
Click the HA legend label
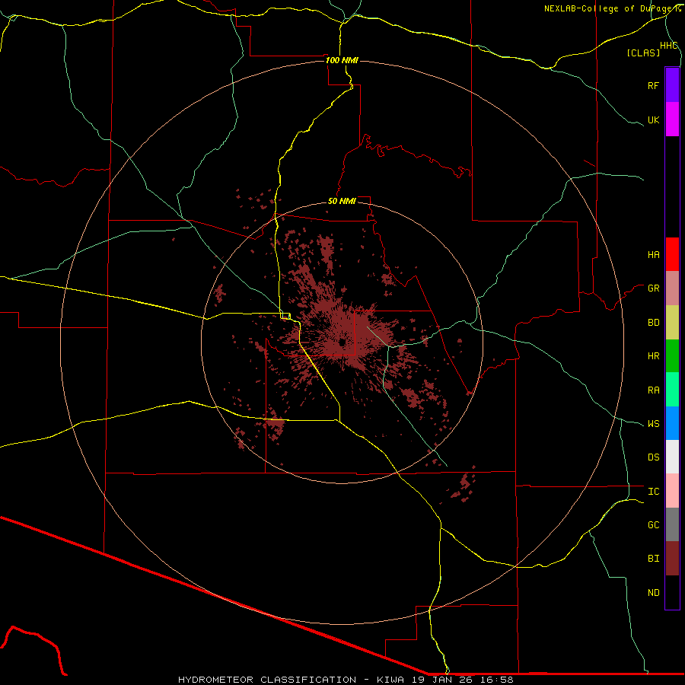coord(653,255)
